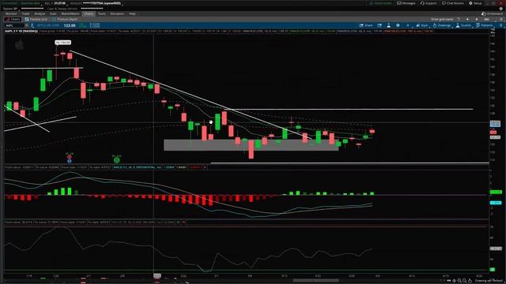Viewport: 506px width, 284px height.
Task: Click the pointer hand drawing tool icon
Action: (470, 281)
